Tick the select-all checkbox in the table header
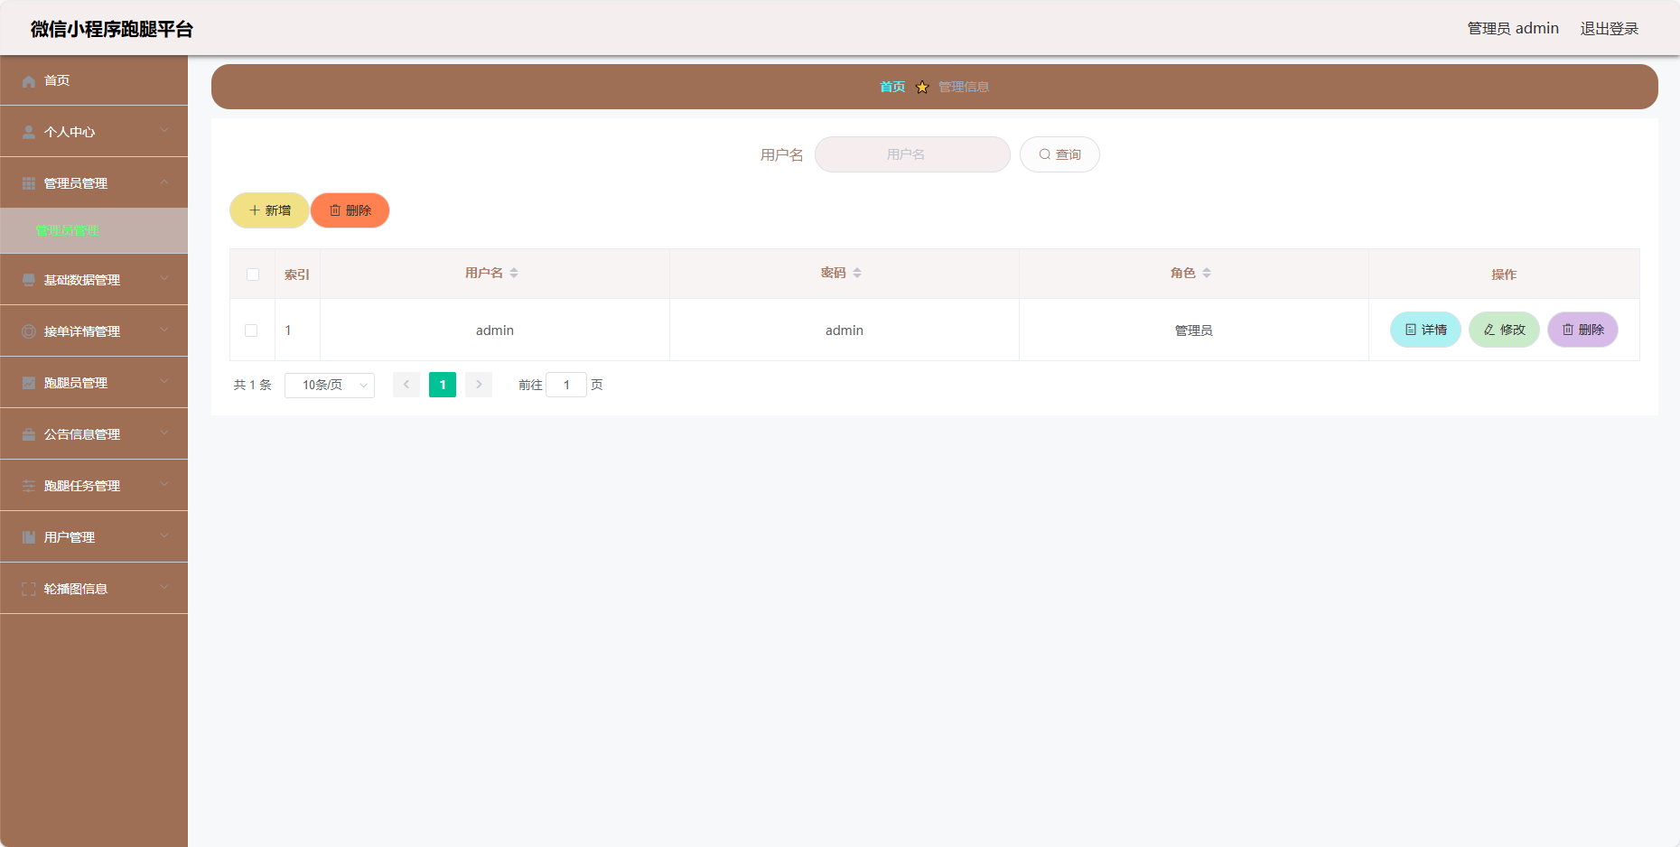 point(253,275)
